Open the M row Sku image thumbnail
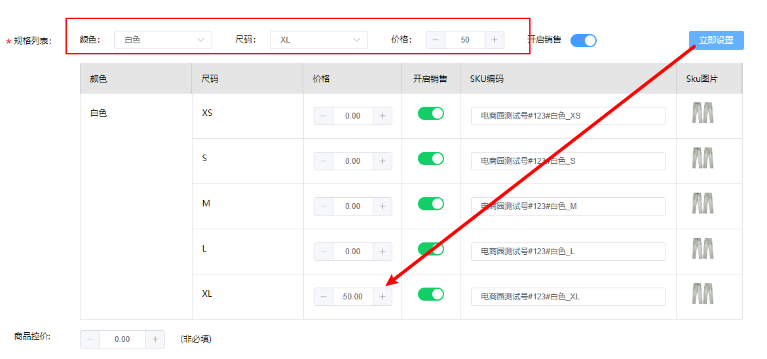 (x=702, y=203)
